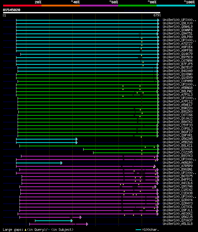Open hit UniRef100_C1MI42
Image resolution: width=198 pixels, height=232 pixels.
point(178,190)
